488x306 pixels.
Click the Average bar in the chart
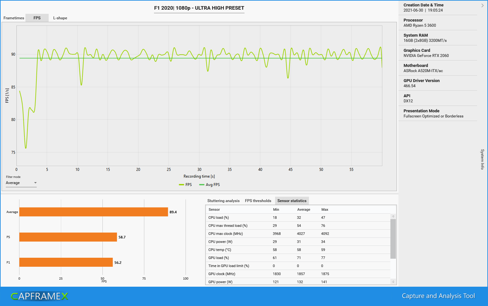[x=93, y=212]
